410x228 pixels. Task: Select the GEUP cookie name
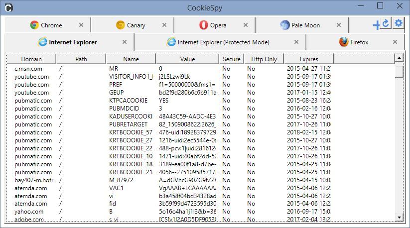[x=117, y=93]
